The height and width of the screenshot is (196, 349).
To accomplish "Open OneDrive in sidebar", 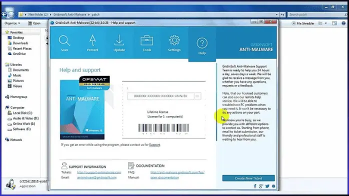I will point(19,54).
